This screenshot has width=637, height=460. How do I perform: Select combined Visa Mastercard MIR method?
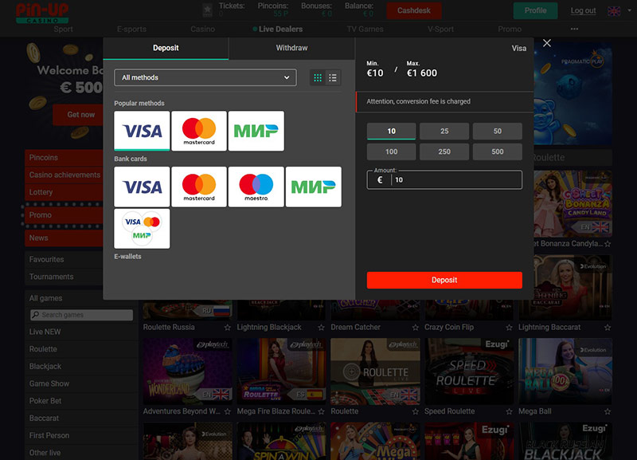(x=142, y=229)
